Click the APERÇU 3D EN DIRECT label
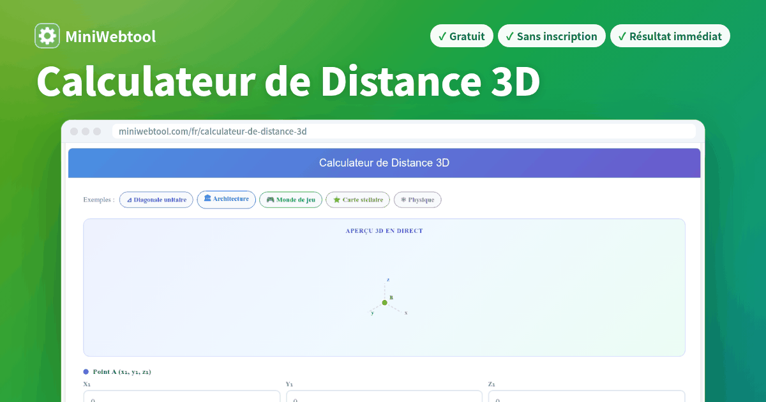766x402 pixels. pyautogui.click(x=384, y=231)
